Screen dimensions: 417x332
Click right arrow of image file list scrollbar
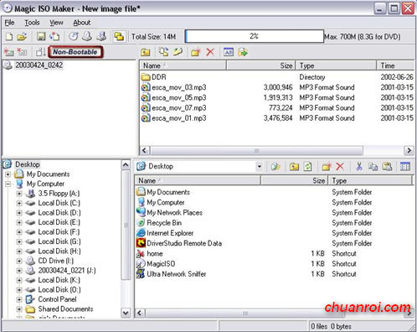[409, 151]
